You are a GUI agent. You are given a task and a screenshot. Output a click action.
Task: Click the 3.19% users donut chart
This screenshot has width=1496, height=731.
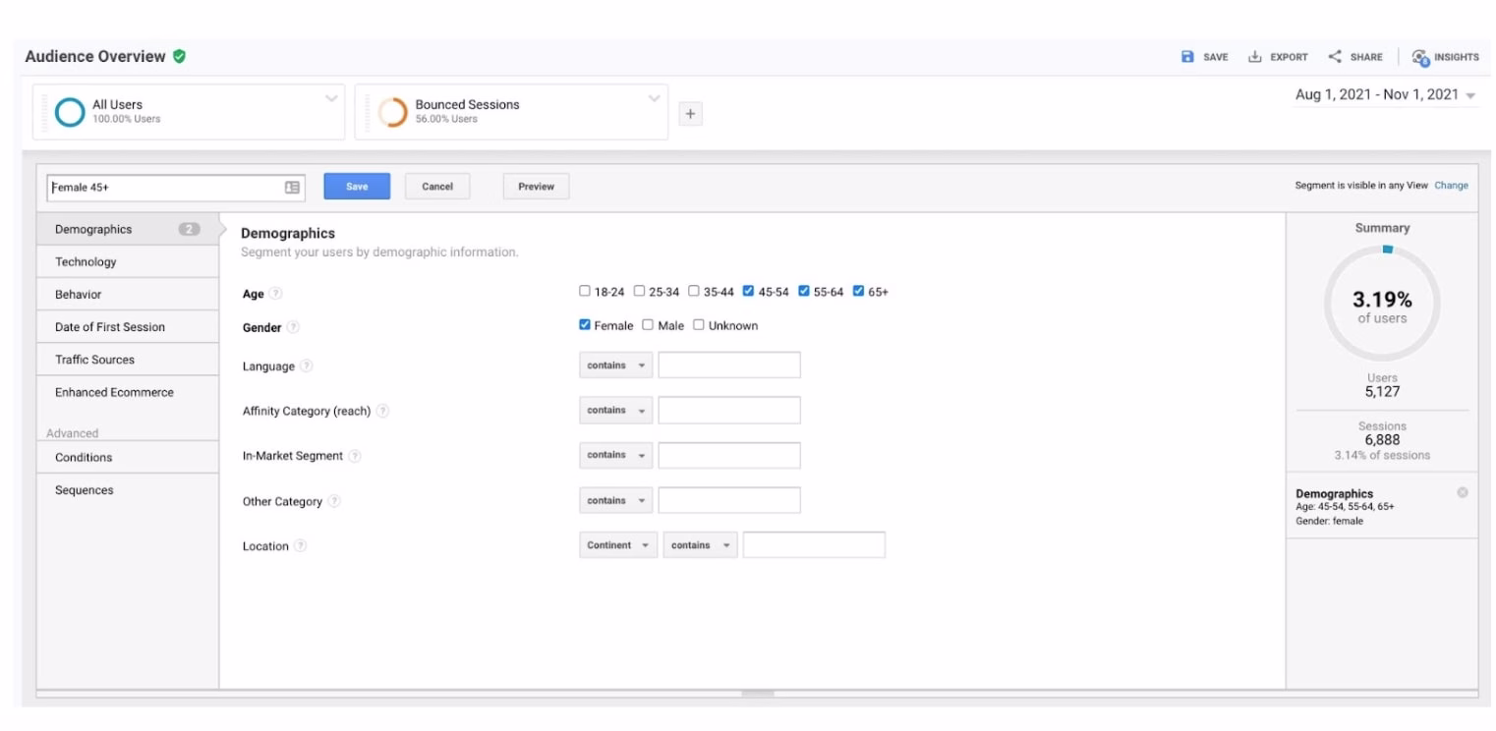coord(1382,303)
